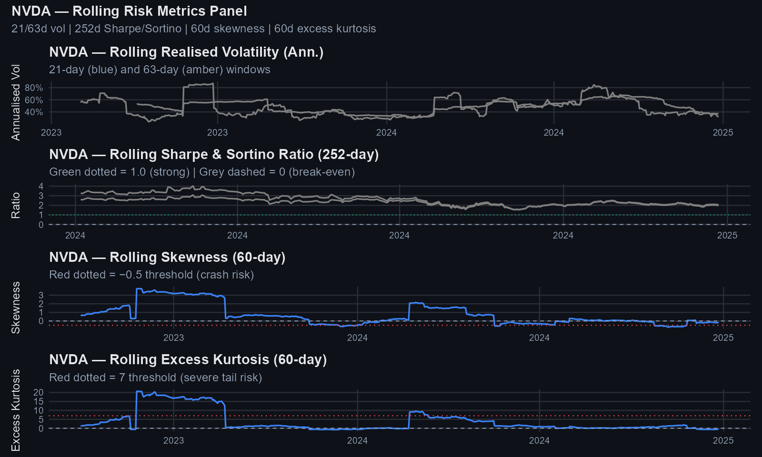Click the "Skewness" y-axis label
Screen dimensions: 762x457
point(16,308)
